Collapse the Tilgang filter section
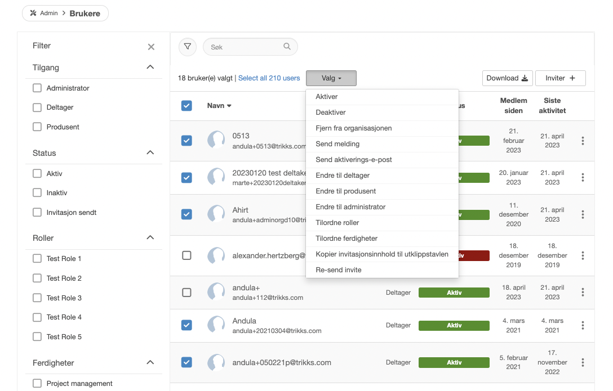 point(150,68)
